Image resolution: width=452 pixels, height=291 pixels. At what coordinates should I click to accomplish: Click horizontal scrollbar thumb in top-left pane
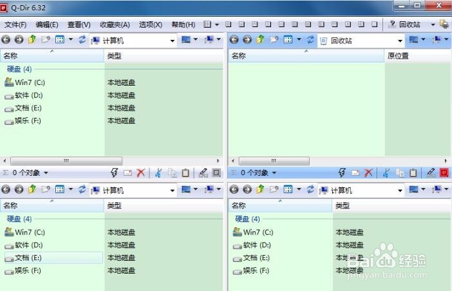tap(66, 161)
